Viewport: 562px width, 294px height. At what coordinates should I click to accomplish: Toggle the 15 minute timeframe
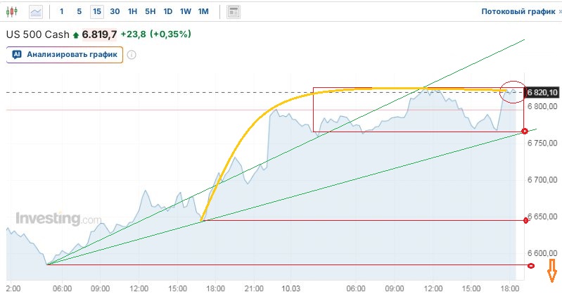(96, 12)
